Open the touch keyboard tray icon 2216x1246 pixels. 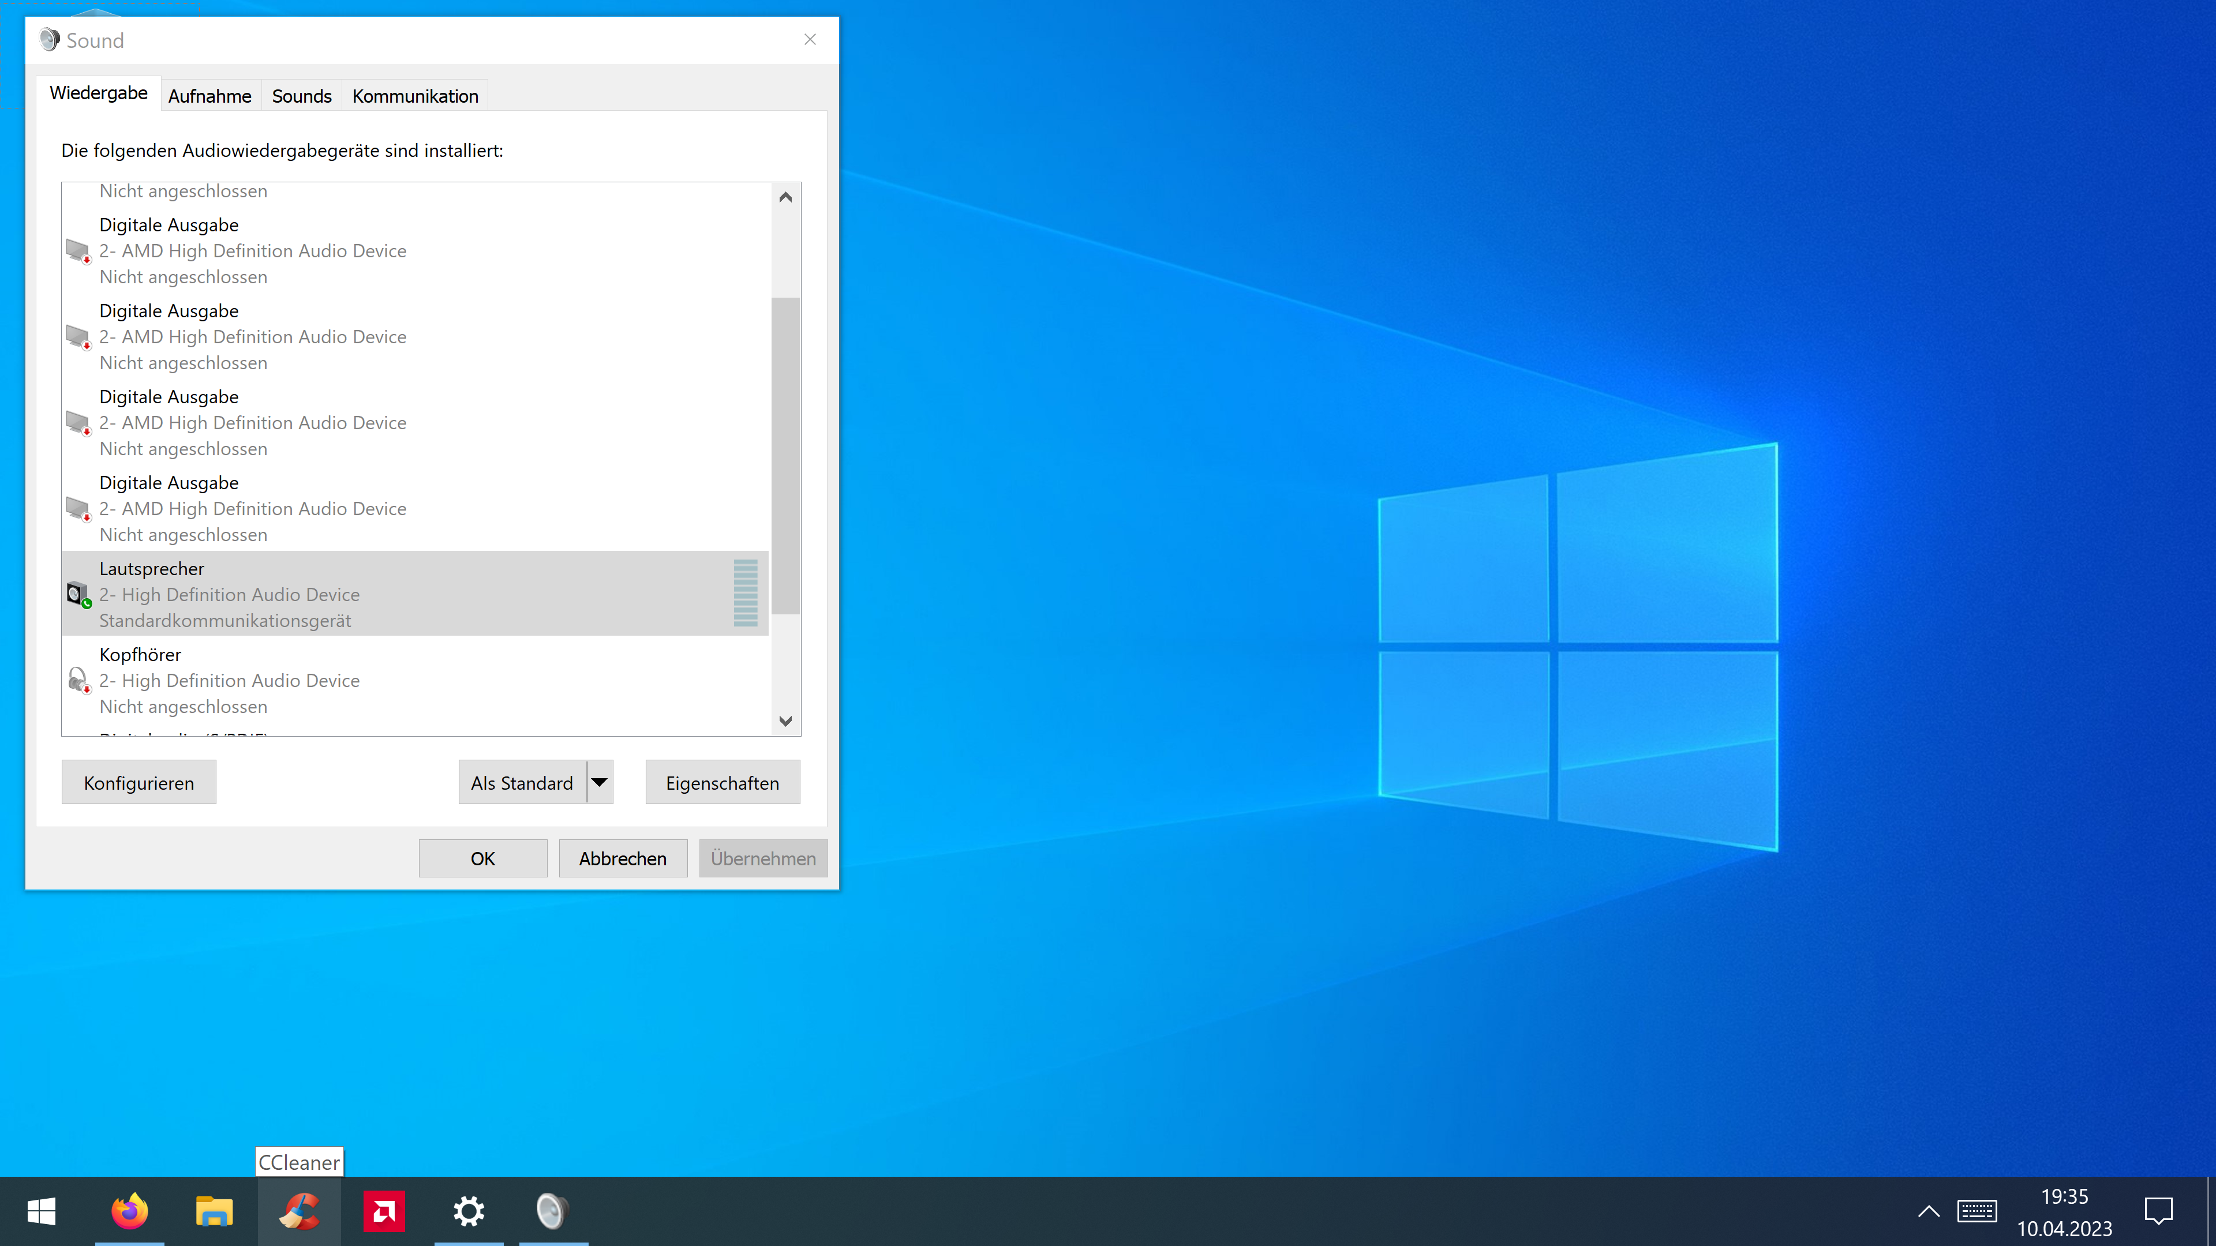[x=1977, y=1211]
